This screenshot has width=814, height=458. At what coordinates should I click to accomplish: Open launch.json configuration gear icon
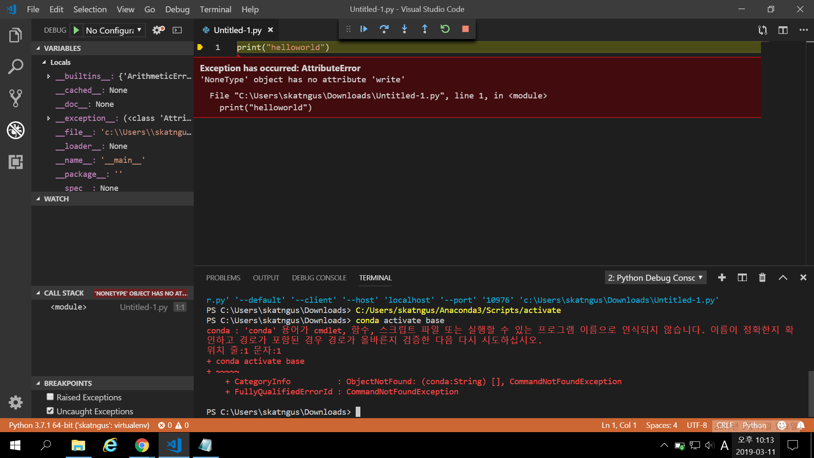(x=159, y=30)
